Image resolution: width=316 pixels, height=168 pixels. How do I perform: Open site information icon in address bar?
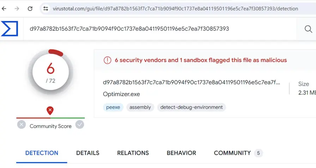pos(46,9)
